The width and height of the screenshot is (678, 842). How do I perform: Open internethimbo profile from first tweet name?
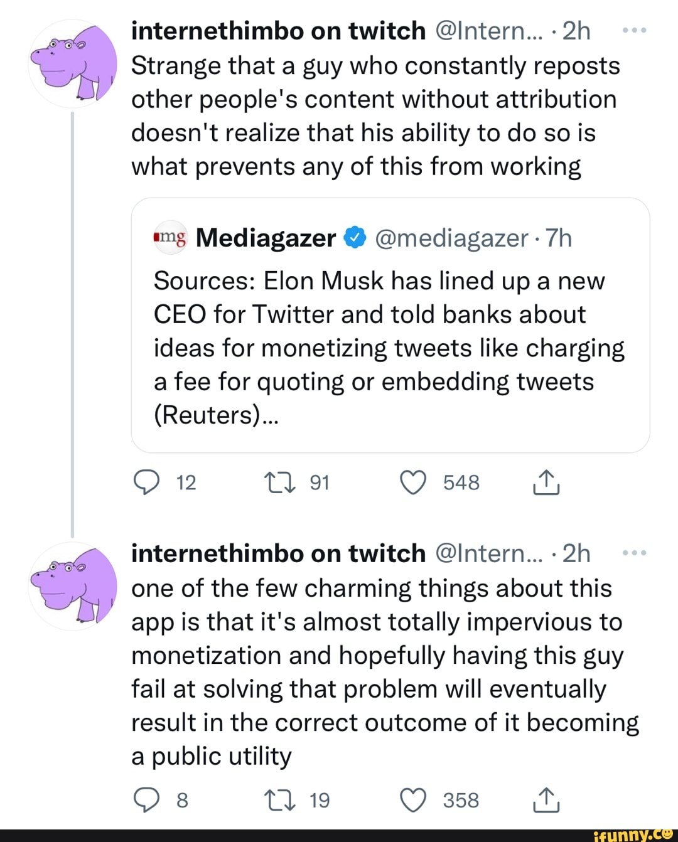pos(278,31)
